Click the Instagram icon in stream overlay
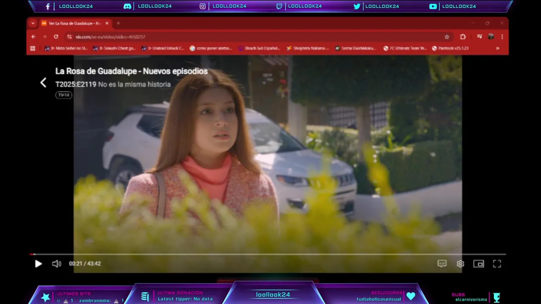This screenshot has width=541, height=304. coord(203,6)
